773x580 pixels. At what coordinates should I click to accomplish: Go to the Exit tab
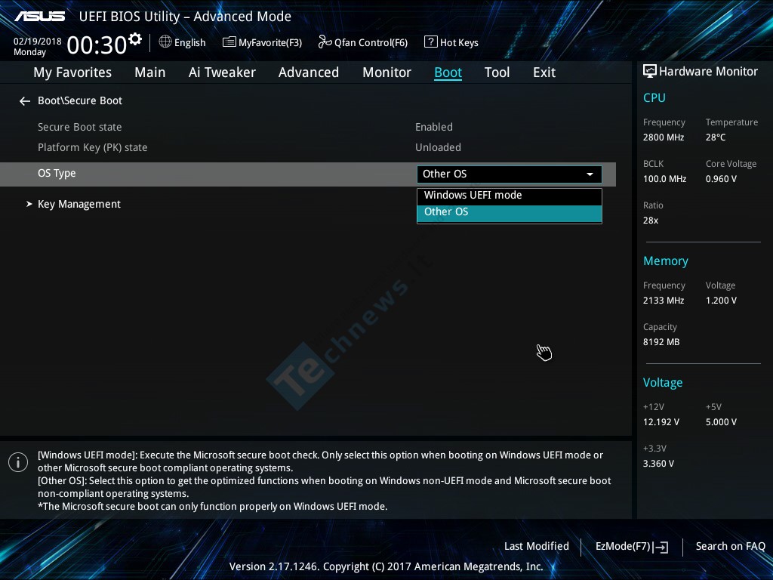[x=544, y=72]
